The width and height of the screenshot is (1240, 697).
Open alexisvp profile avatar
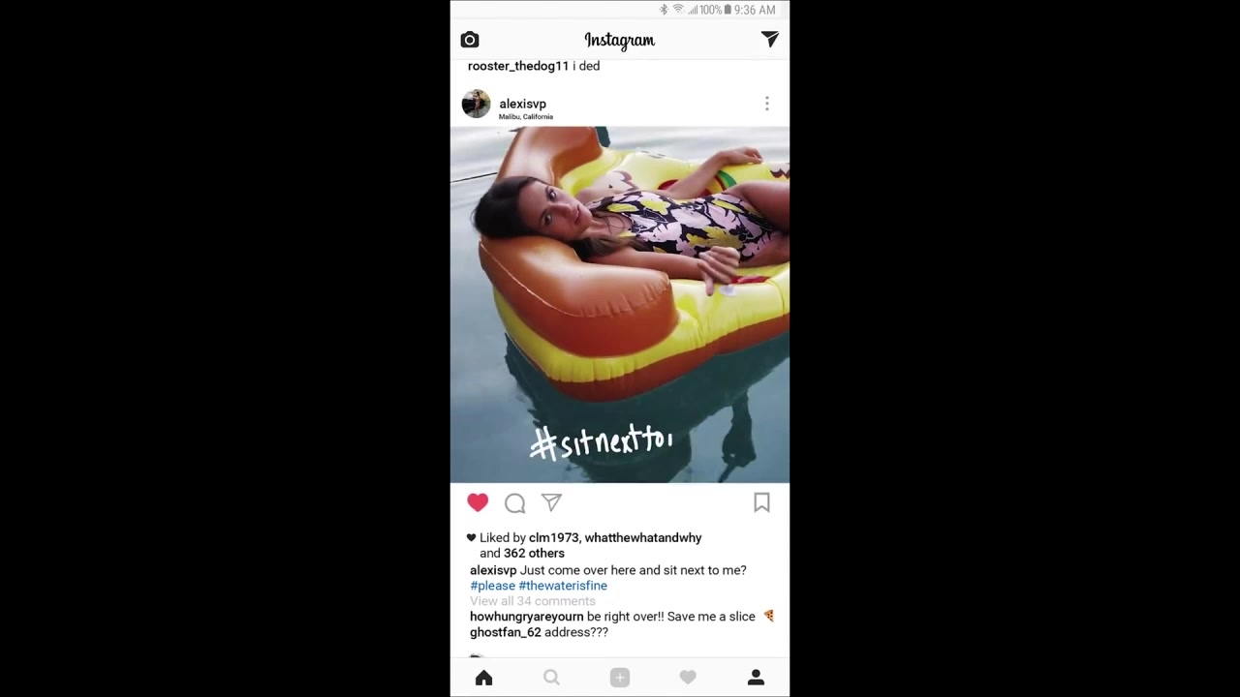click(x=476, y=104)
